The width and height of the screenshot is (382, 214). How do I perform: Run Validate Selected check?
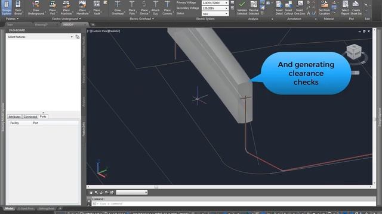tap(242, 8)
